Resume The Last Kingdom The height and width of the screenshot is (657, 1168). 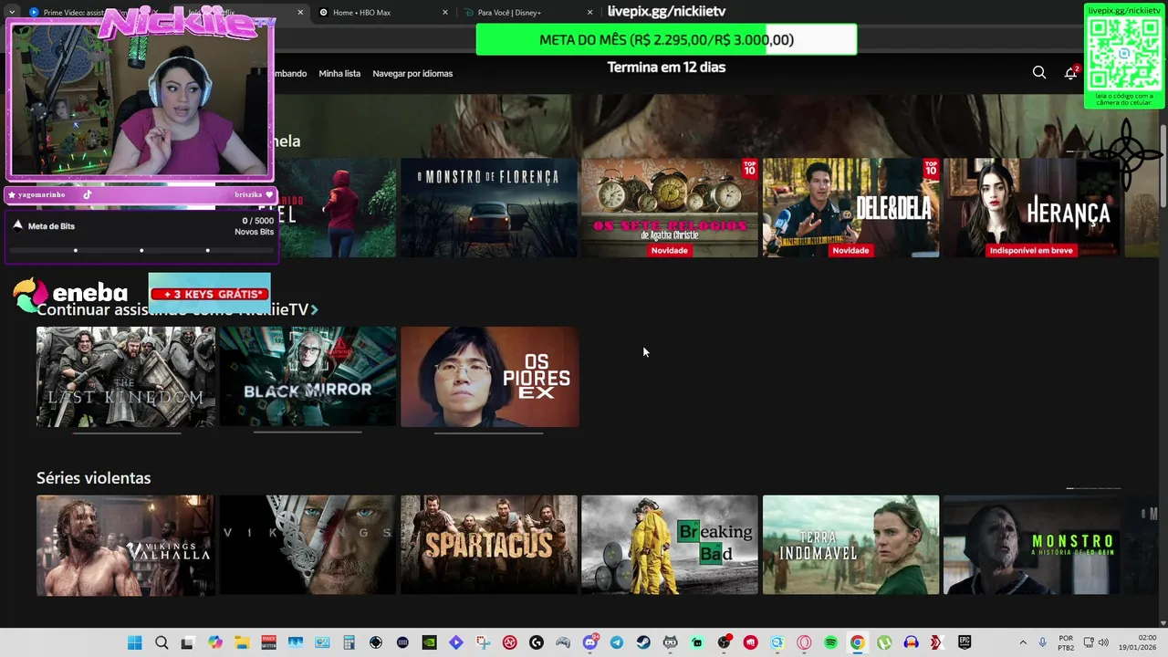[126, 377]
